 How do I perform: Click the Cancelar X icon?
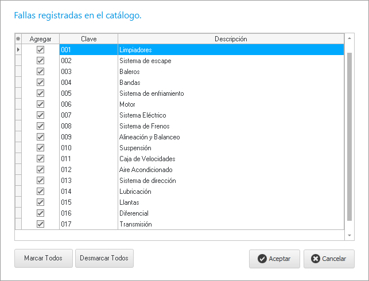tap(315, 259)
